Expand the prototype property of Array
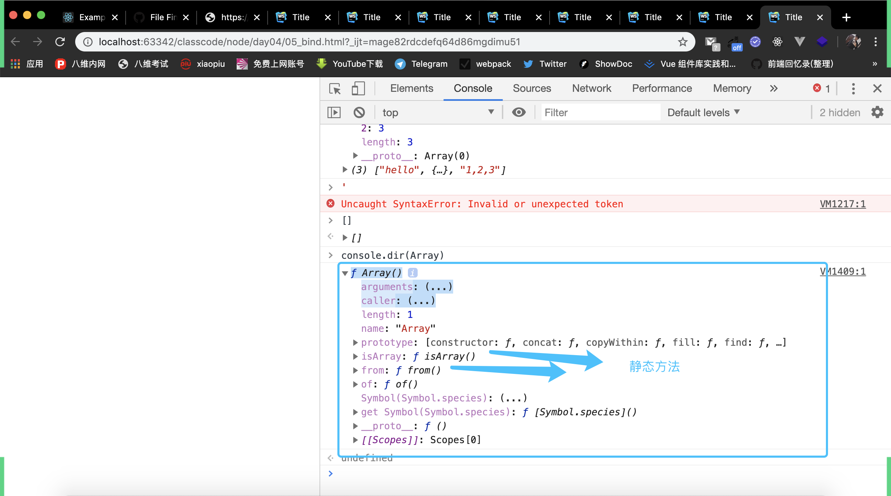The image size is (891, 496). [355, 342]
